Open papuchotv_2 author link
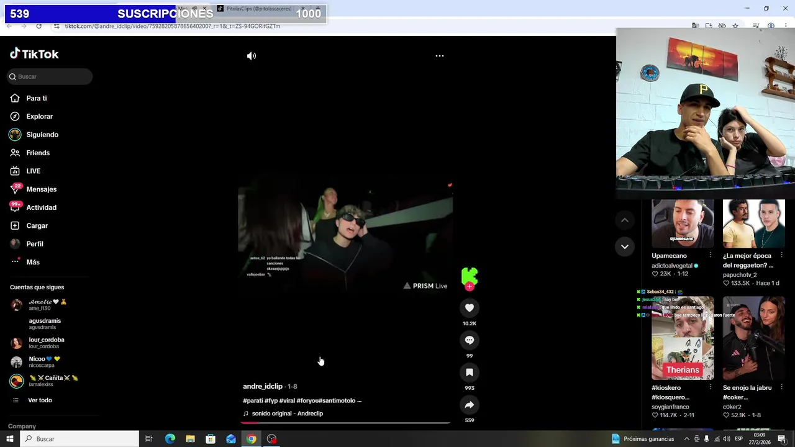The width and height of the screenshot is (795, 447). [740, 274]
